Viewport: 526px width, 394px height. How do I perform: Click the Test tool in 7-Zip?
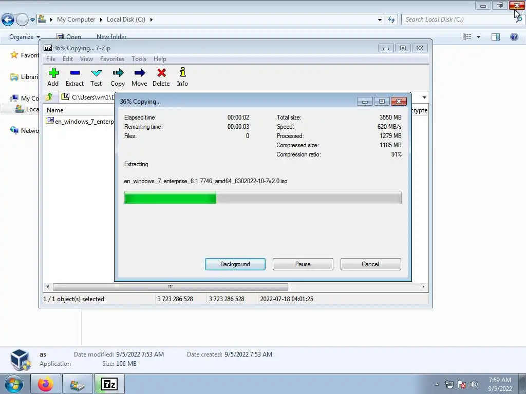[96, 77]
